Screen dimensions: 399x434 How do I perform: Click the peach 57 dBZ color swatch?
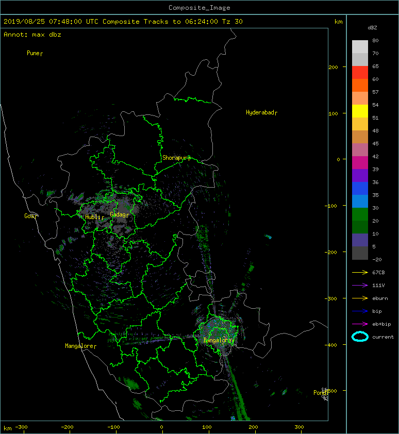pos(360,98)
